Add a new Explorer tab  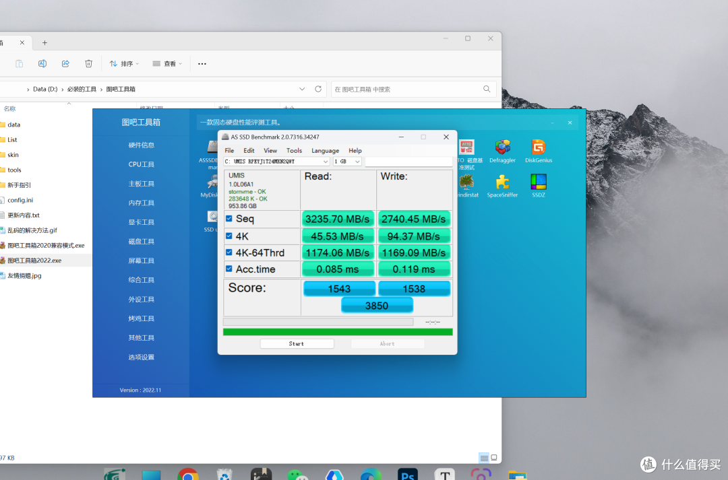[x=44, y=42]
